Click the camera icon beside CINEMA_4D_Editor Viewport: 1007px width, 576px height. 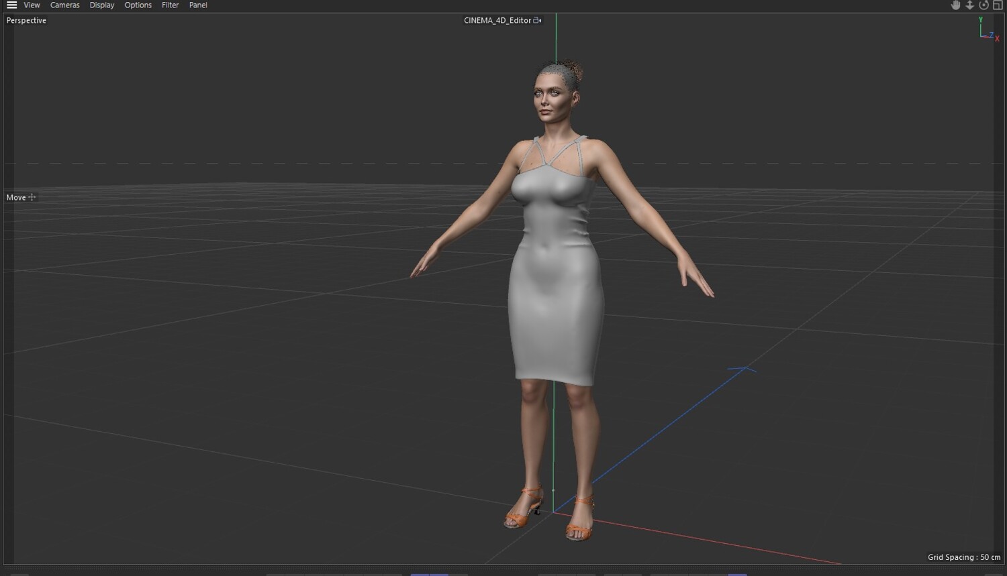point(537,20)
